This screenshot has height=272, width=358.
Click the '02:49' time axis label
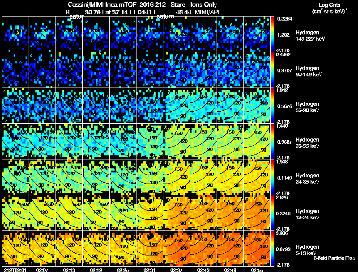click(x=230, y=270)
